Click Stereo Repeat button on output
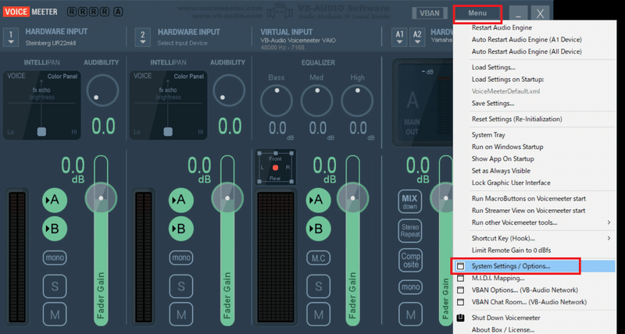Viewport: 625px width, 334px height. [409, 230]
